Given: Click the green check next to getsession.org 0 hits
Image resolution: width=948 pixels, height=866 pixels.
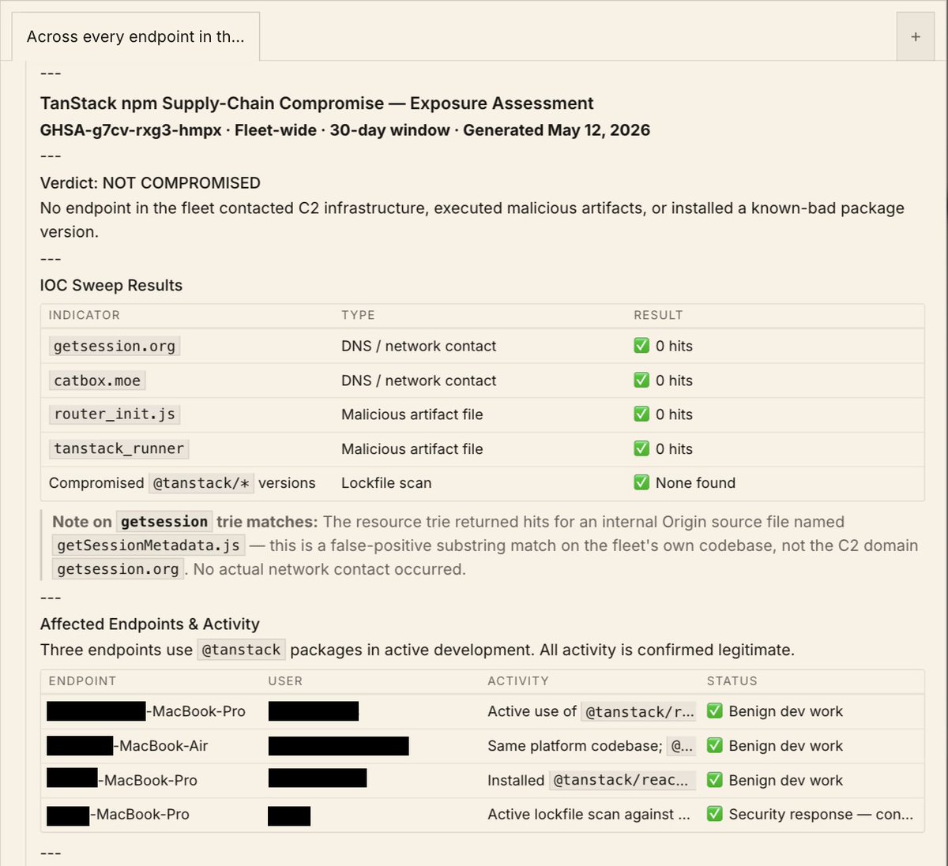Looking at the screenshot, I should tap(641, 346).
